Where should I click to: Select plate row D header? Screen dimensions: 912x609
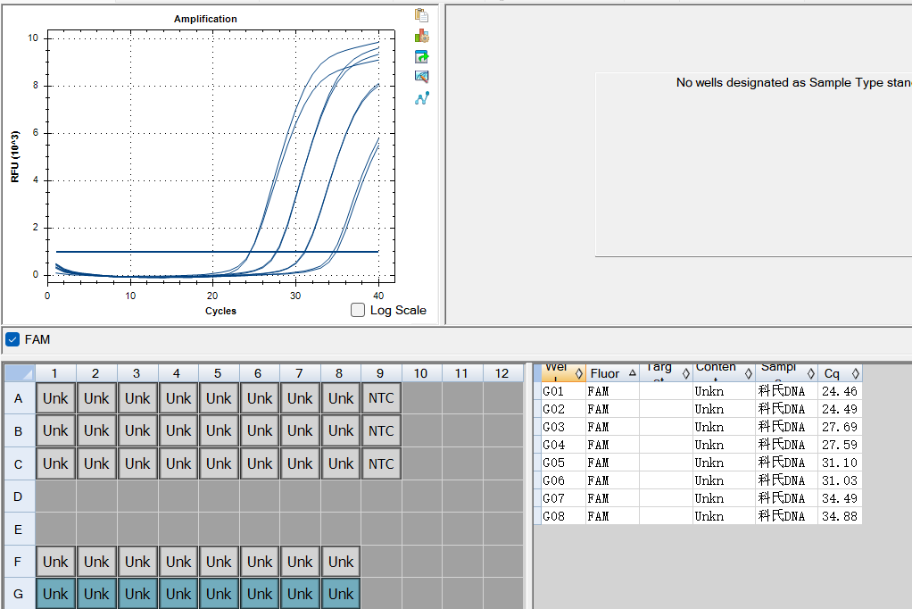click(x=20, y=496)
